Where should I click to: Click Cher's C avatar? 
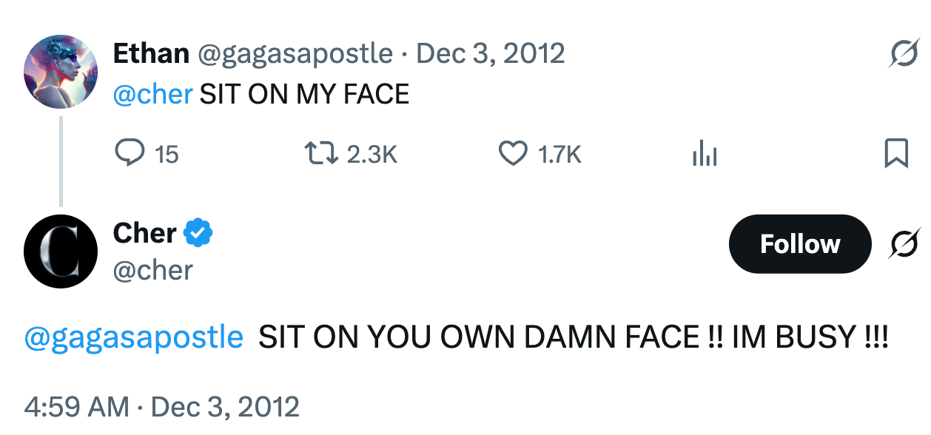click(x=60, y=251)
